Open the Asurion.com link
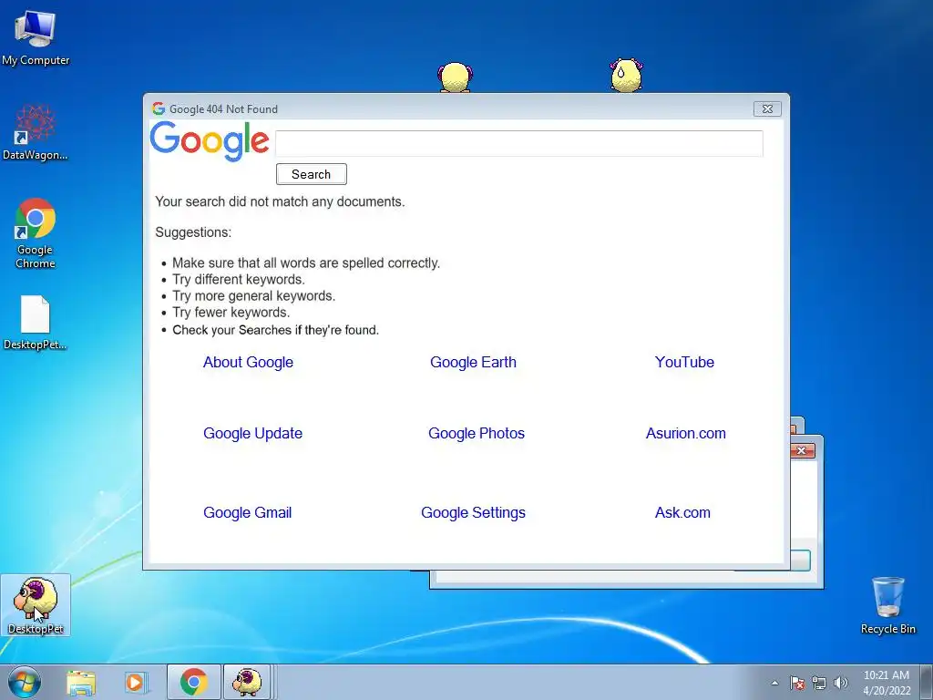The width and height of the screenshot is (933, 700). (x=685, y=433)
